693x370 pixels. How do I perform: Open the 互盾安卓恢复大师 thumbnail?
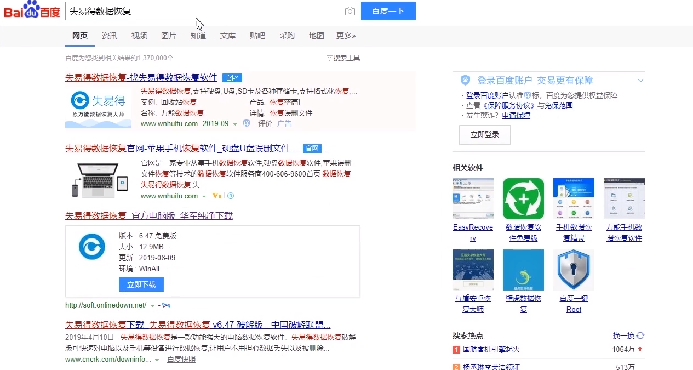coord(472,269)
